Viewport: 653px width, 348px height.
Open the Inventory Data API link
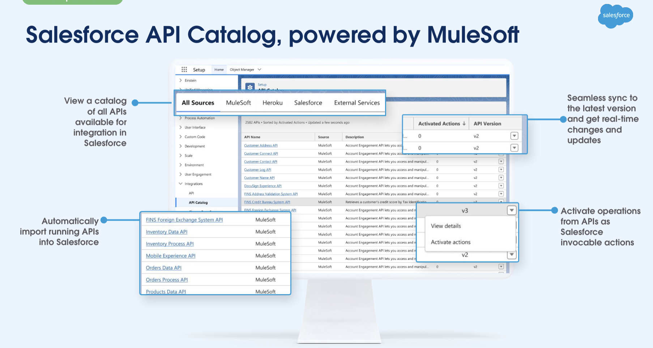(x=166, y=232)
